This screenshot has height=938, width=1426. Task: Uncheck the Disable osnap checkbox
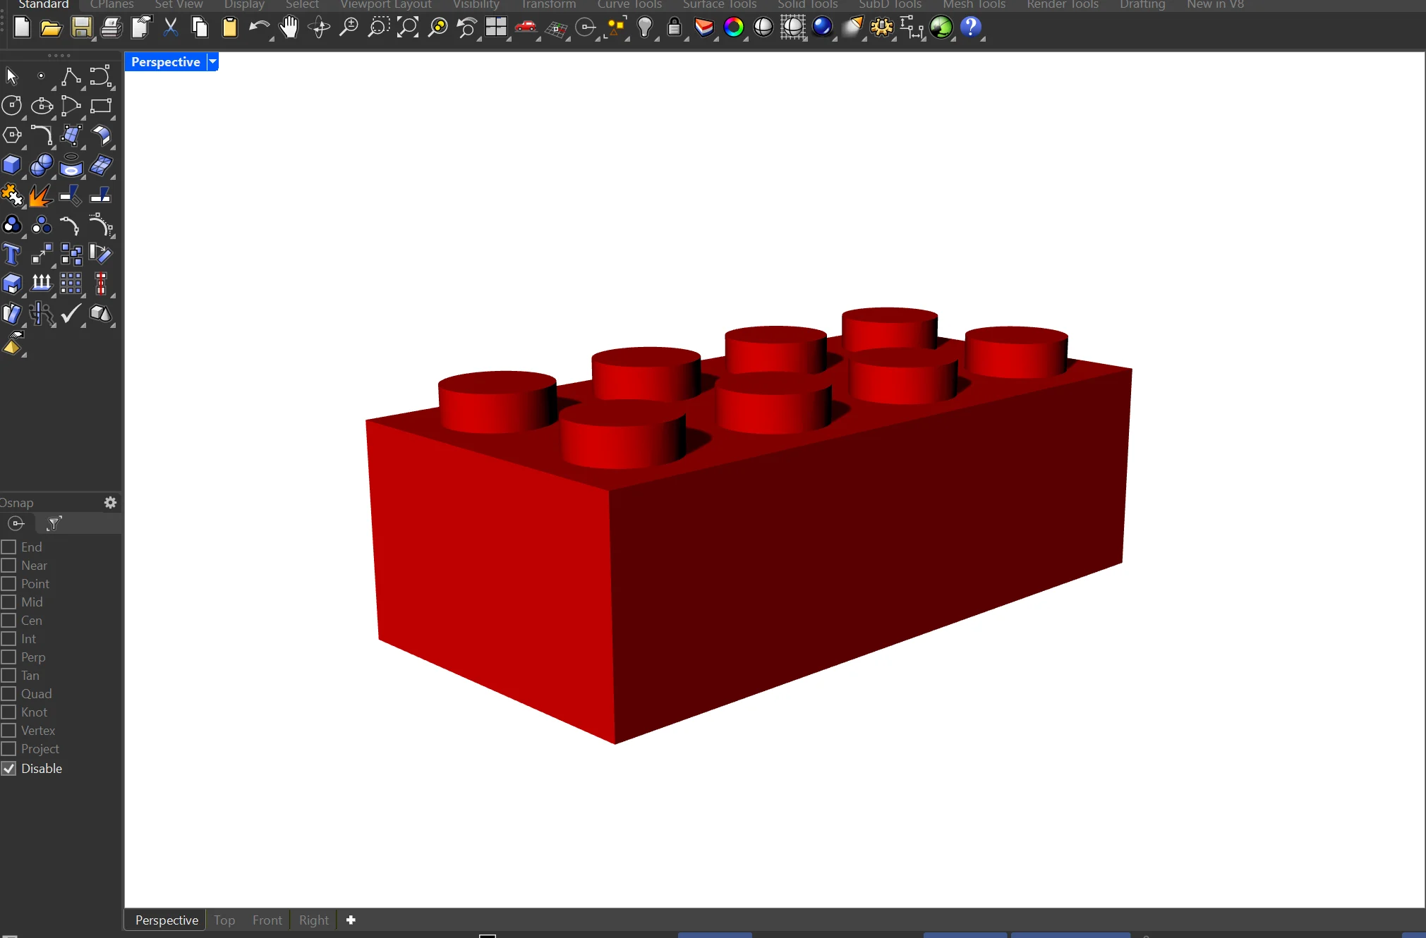click(9, 769)
